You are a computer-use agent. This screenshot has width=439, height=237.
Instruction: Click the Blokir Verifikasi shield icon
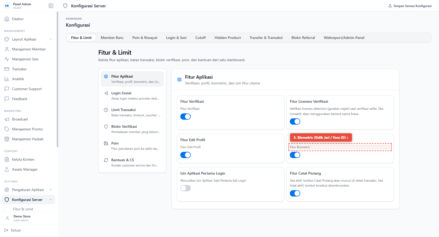106,126
